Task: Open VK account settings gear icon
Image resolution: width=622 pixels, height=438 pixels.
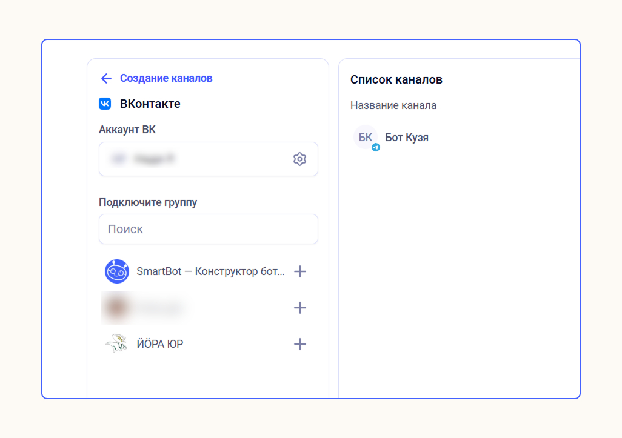Action: [x=299, y=159]
